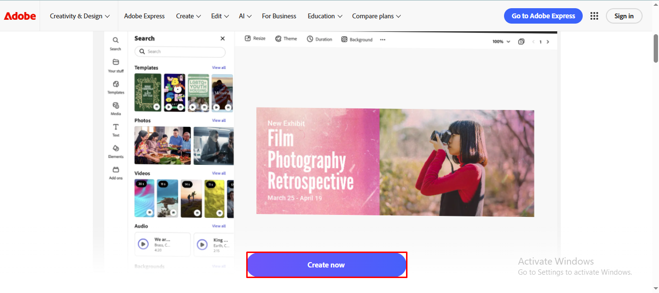Image resolution: width=659 pixels, height=293 pixels.
Task: Click the Create now button
Action: click(x=326, y=265)
